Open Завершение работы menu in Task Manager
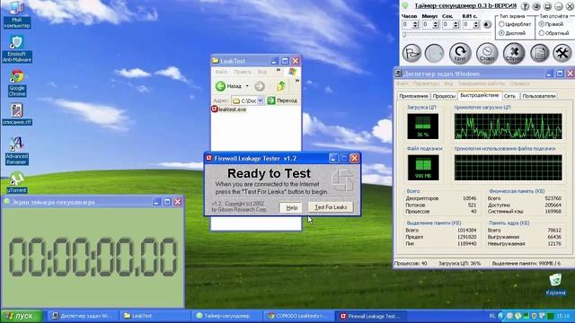This screenshot has width=575, height=323. pyautogui.click(x=482, y=83)
